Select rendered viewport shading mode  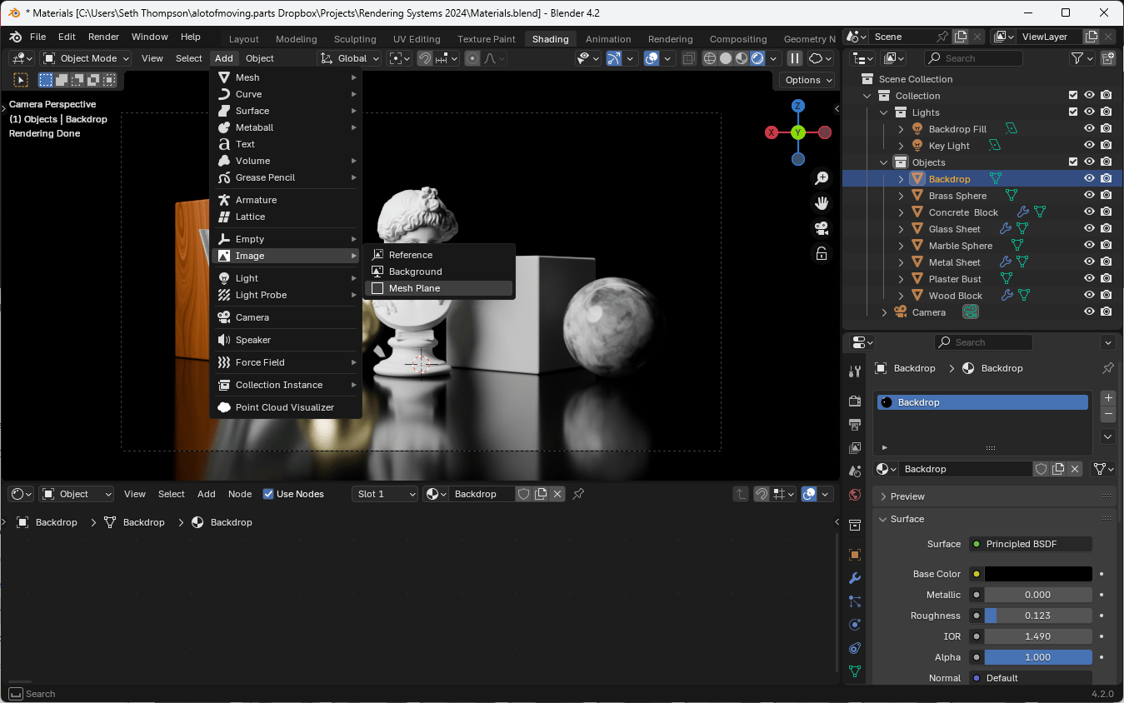click(x=757, y=58)
